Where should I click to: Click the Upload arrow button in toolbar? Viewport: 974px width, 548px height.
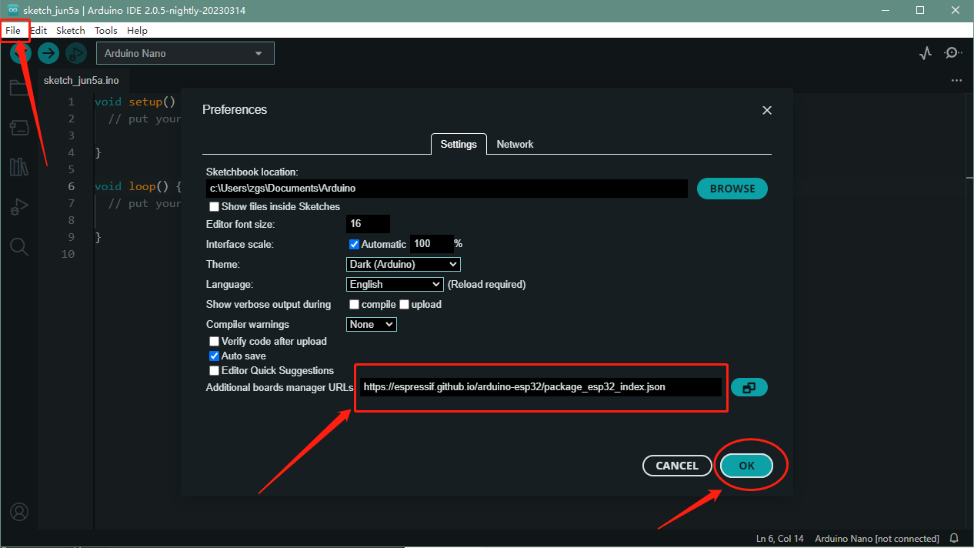click(48, 53)
